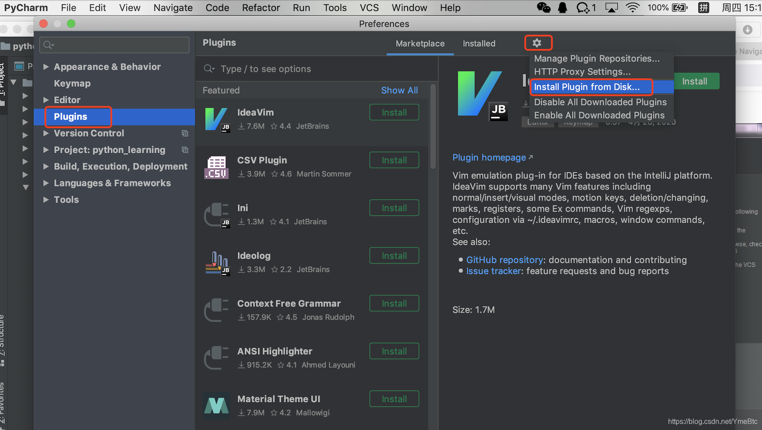Open the Refactor menu

point(261,8)
